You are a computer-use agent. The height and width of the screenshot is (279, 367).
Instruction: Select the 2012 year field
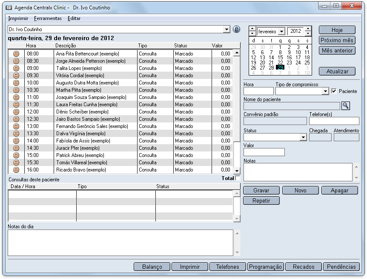coord(295,31)
